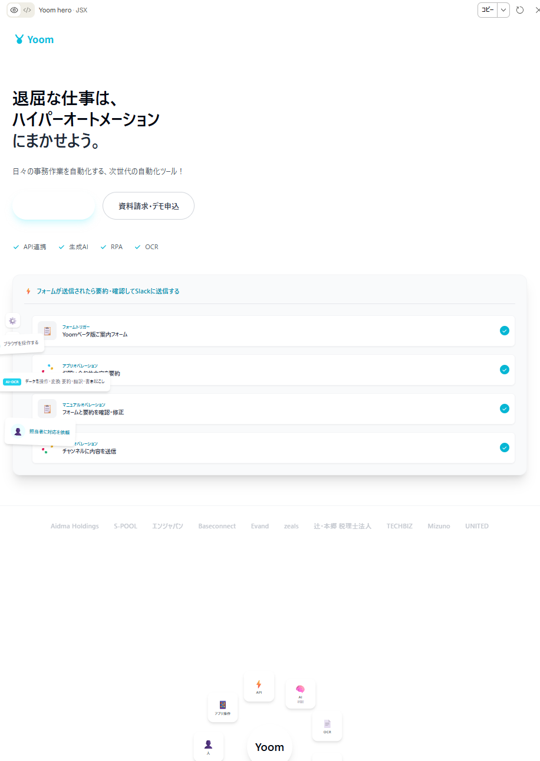Click the RPA check item
The width and height of the screenshot is (540, 761).
tap(111, 247)
